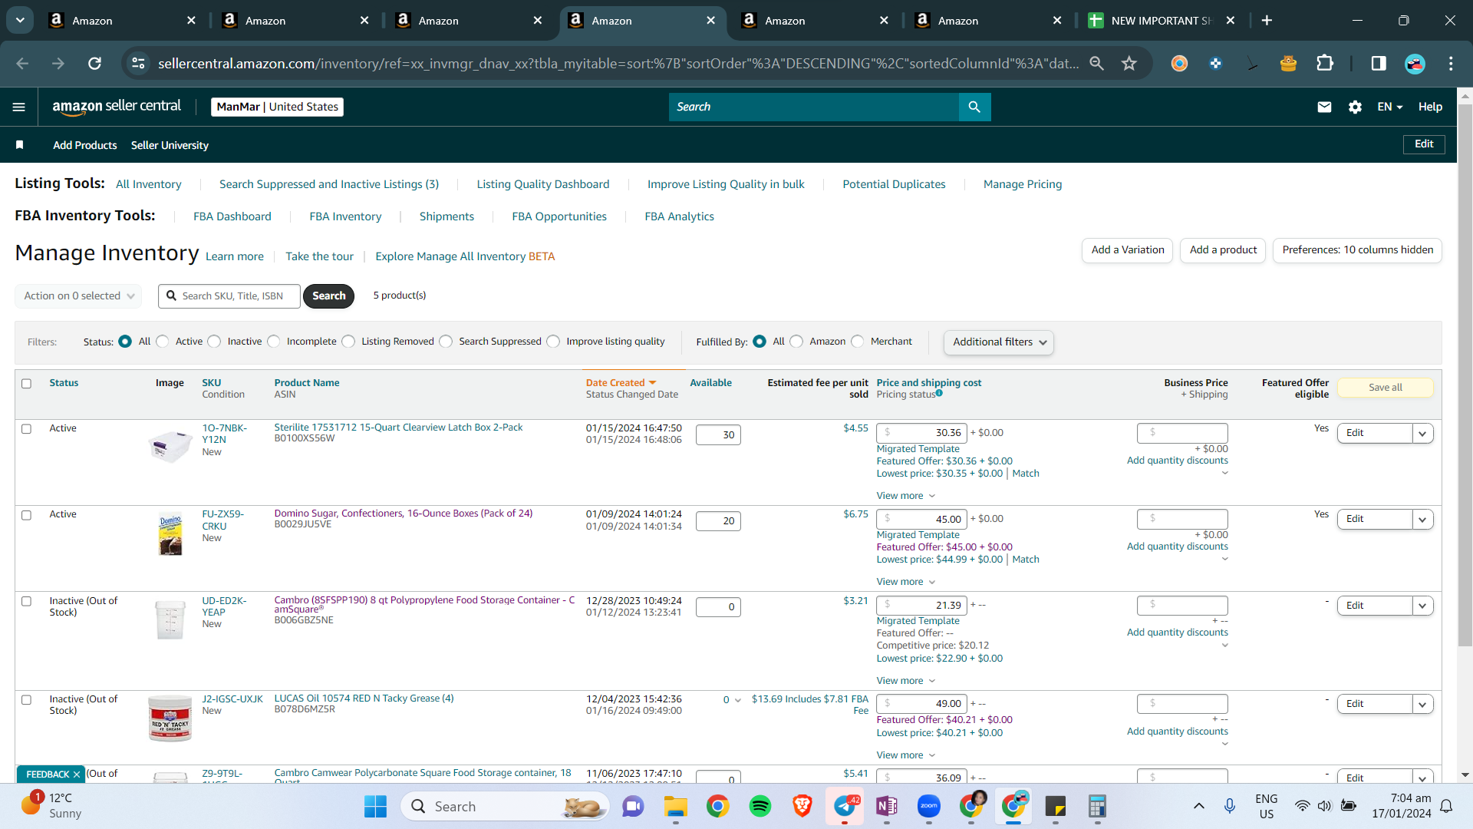
Task: Open the EN language dropdown
Action: [x=1389, y=107]
